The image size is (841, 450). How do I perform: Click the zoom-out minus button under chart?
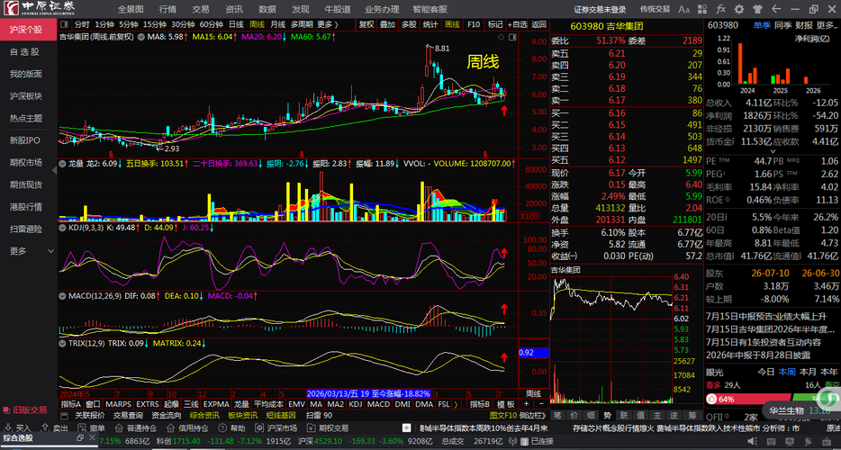coord(540,404)
